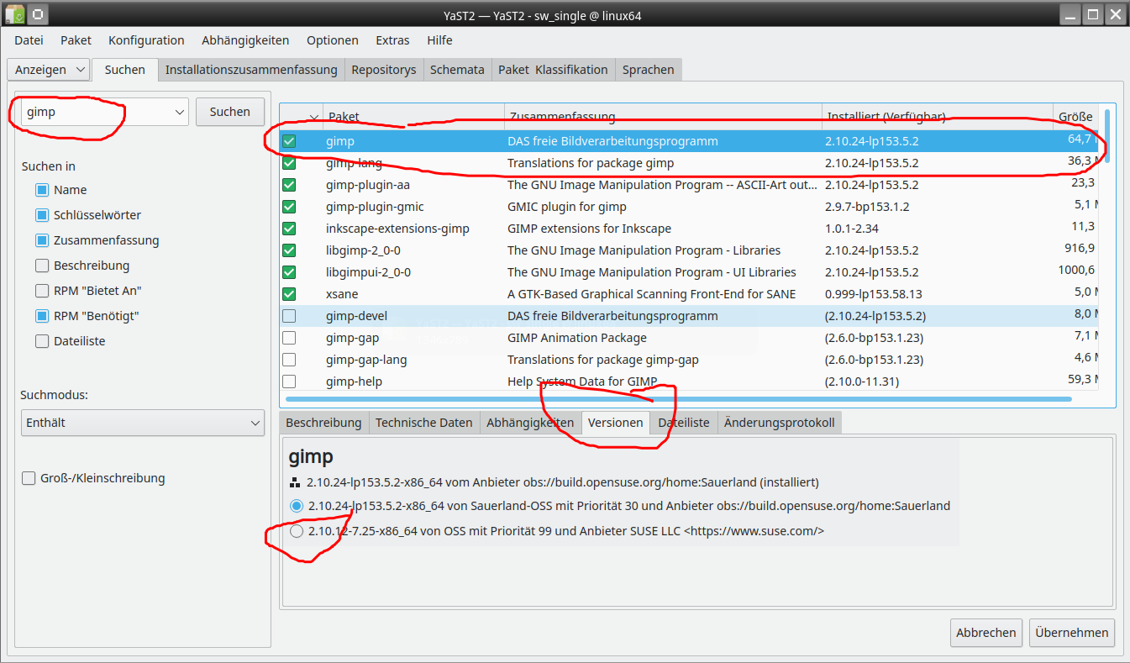The image size is (1130, 663).
Task: Select the gimp-gap-lang package row
Action: coord(689,360)
